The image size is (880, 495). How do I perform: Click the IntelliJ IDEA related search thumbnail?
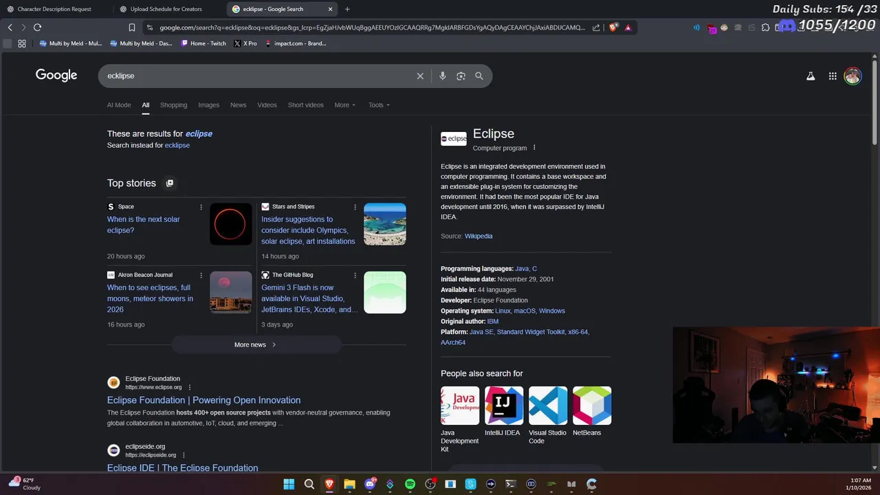(504, 406)
